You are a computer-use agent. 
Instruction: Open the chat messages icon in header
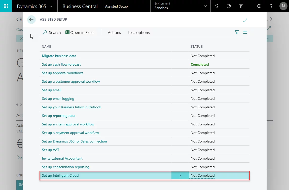tap(241, 6)
